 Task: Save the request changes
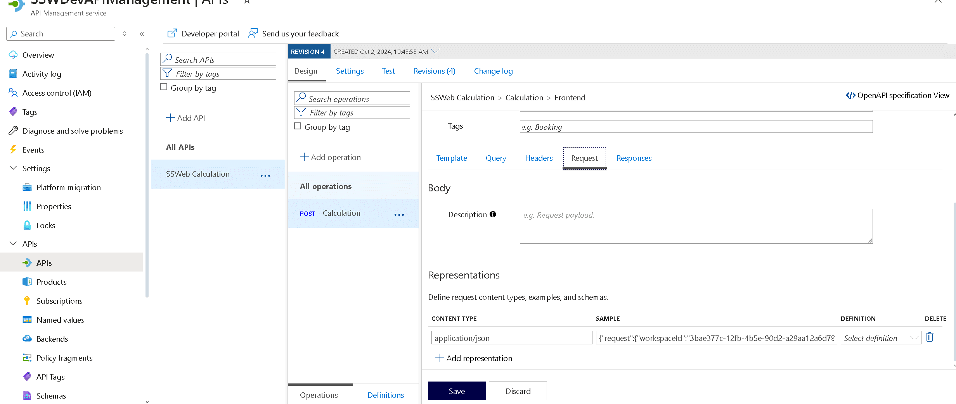pyautogui.click(x=456, y=391)
